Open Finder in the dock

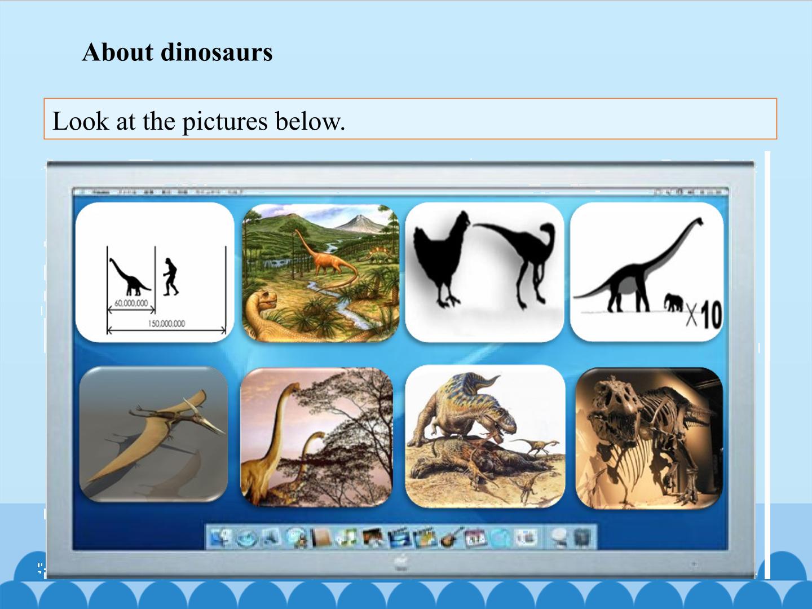(221, 537)
